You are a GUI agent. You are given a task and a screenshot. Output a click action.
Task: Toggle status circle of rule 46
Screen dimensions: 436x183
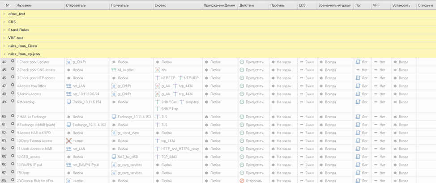[13, 78]
